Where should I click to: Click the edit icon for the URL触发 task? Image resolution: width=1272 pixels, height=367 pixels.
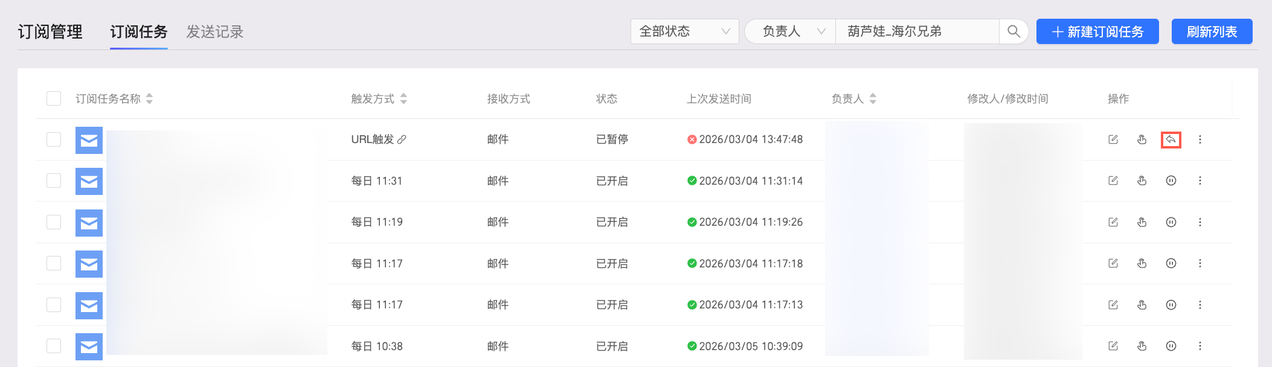click(x=1113, y=139)
